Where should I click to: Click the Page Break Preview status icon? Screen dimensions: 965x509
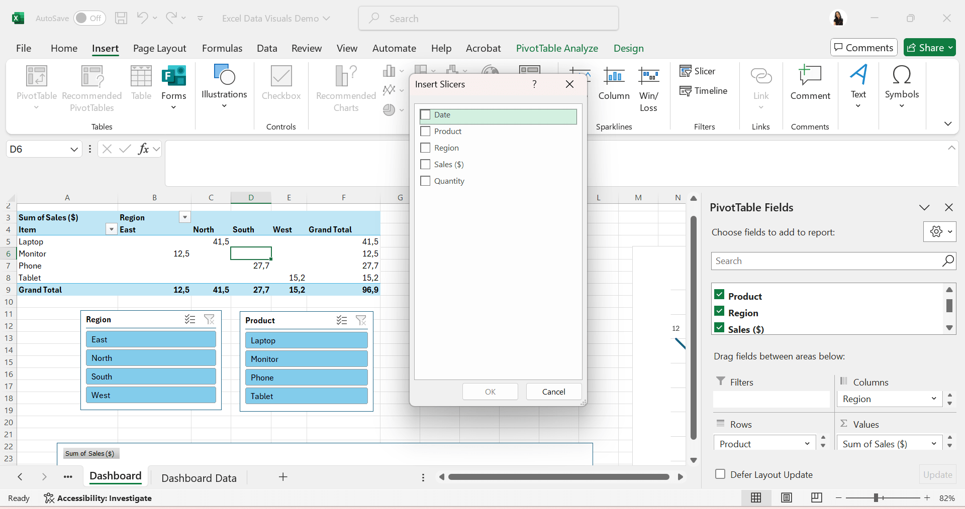click(x=817, y=497)
